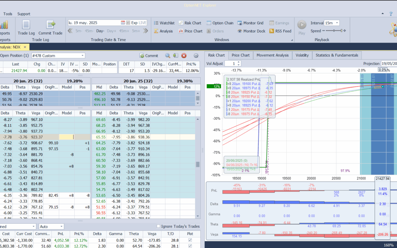Increase Vol Adjust with up spinner

click(239, 62)
